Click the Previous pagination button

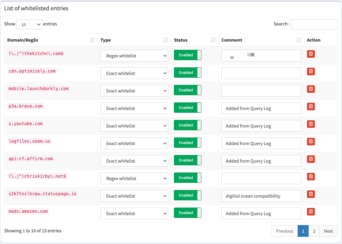click(285, 231)
